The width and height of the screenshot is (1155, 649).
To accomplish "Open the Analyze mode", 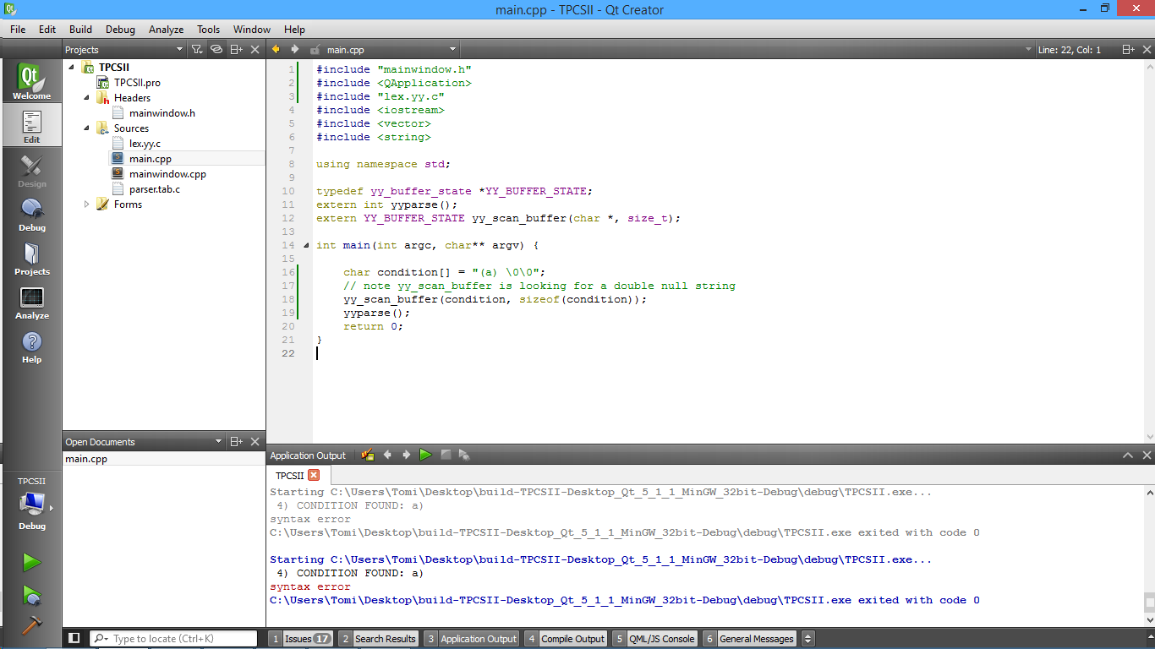I will click(31, 302).
